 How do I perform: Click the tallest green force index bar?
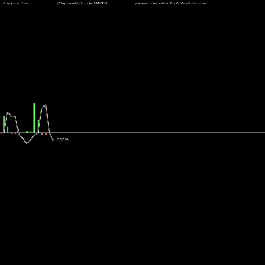pos(34,118)
